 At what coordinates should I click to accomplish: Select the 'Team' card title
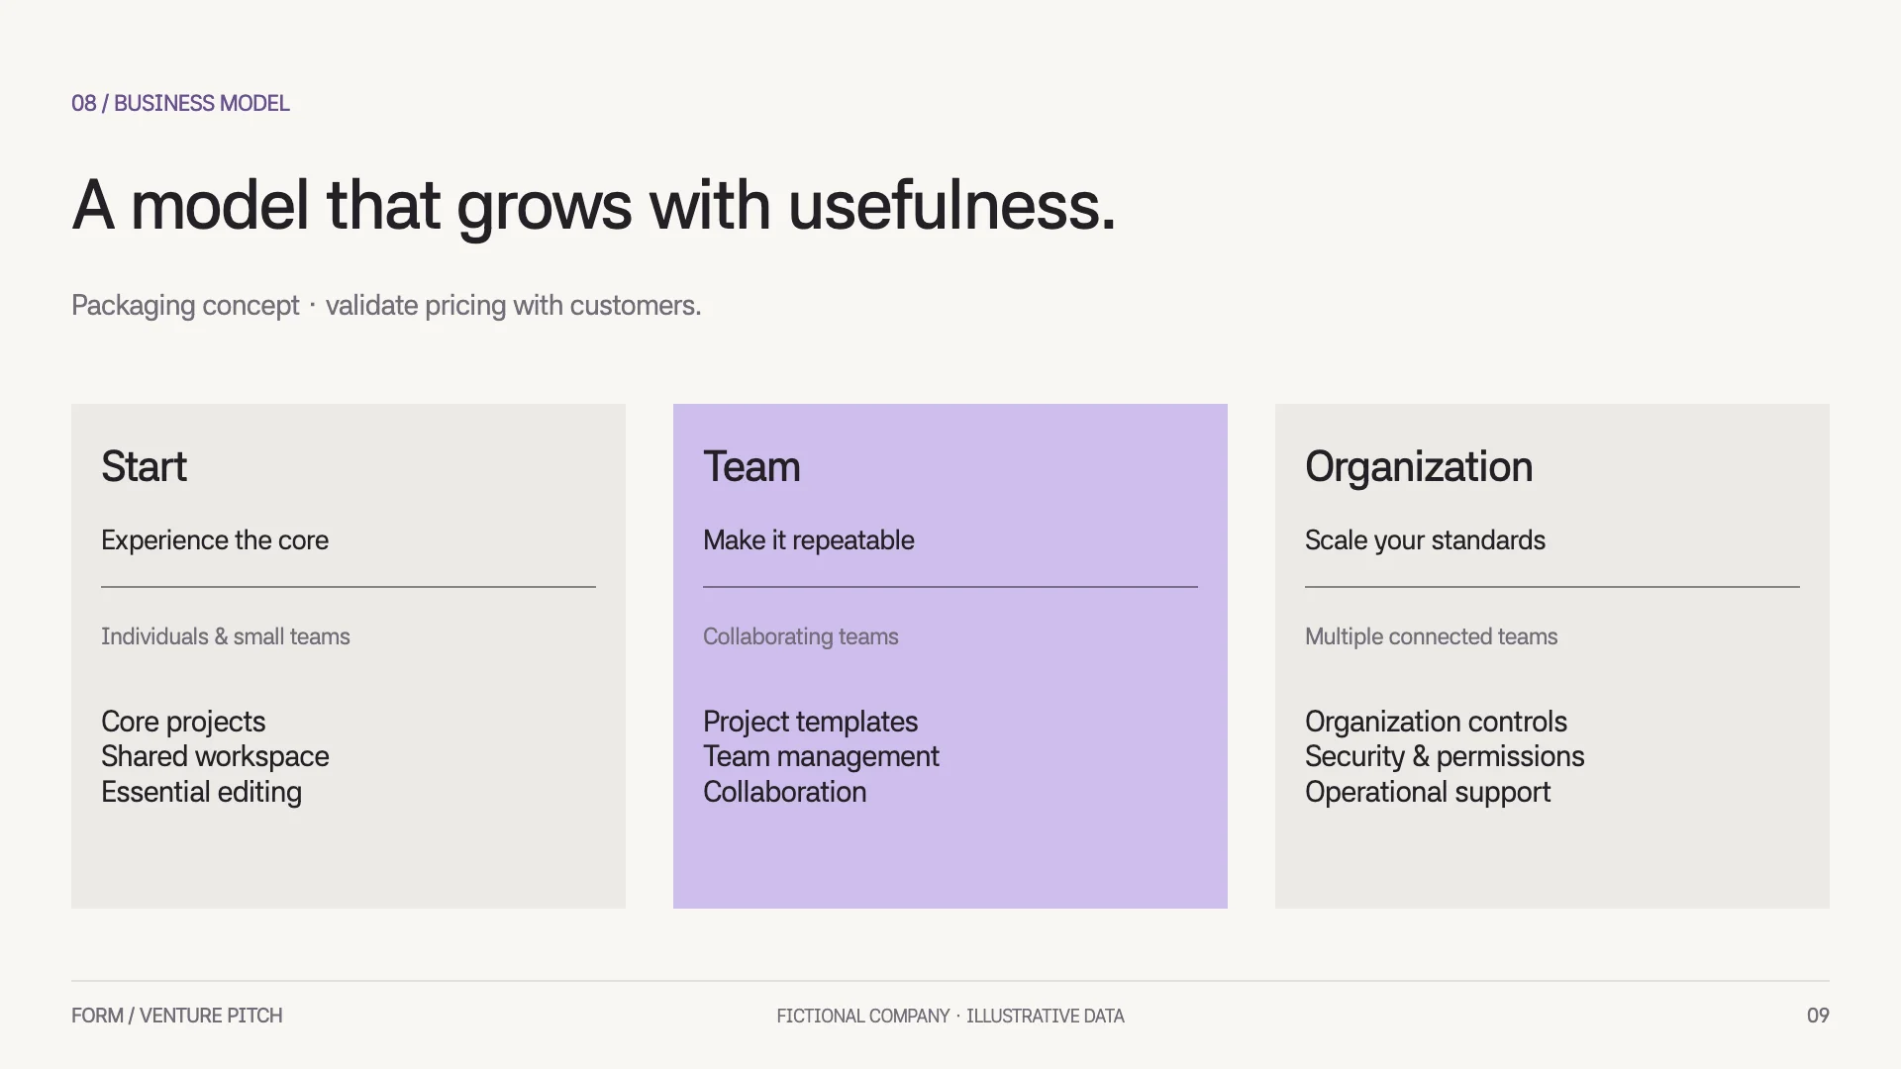coord(751,466)
